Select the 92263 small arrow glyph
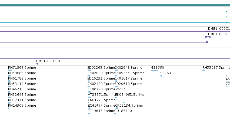The width and height of the screenshot is (230, 115). coord(161,76)
